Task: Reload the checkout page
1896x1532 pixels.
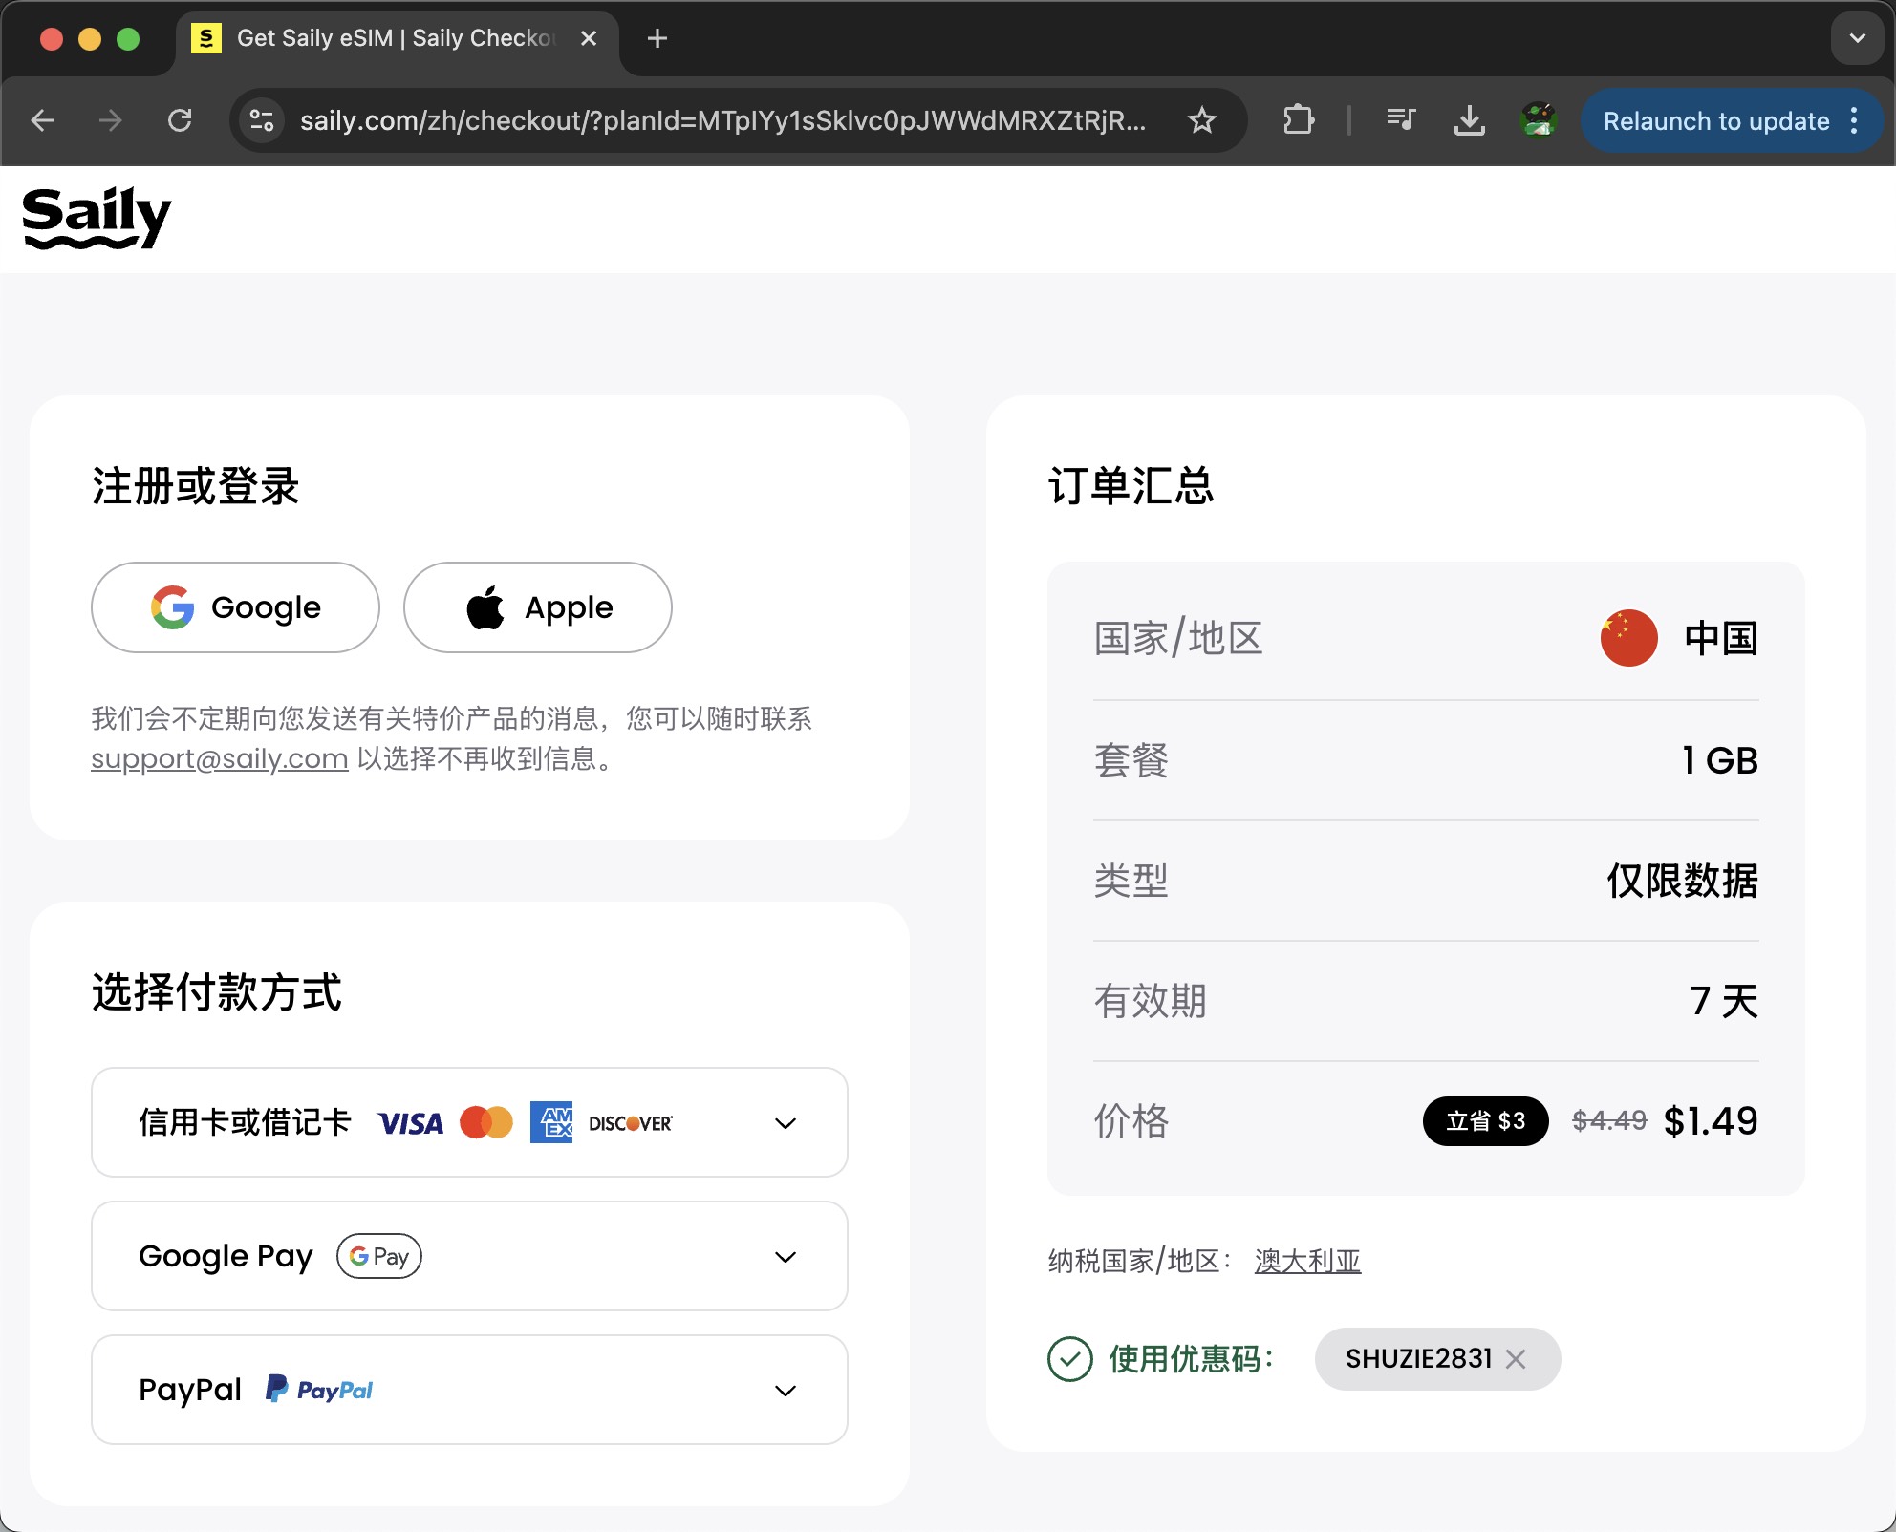Action: point(180,120)
